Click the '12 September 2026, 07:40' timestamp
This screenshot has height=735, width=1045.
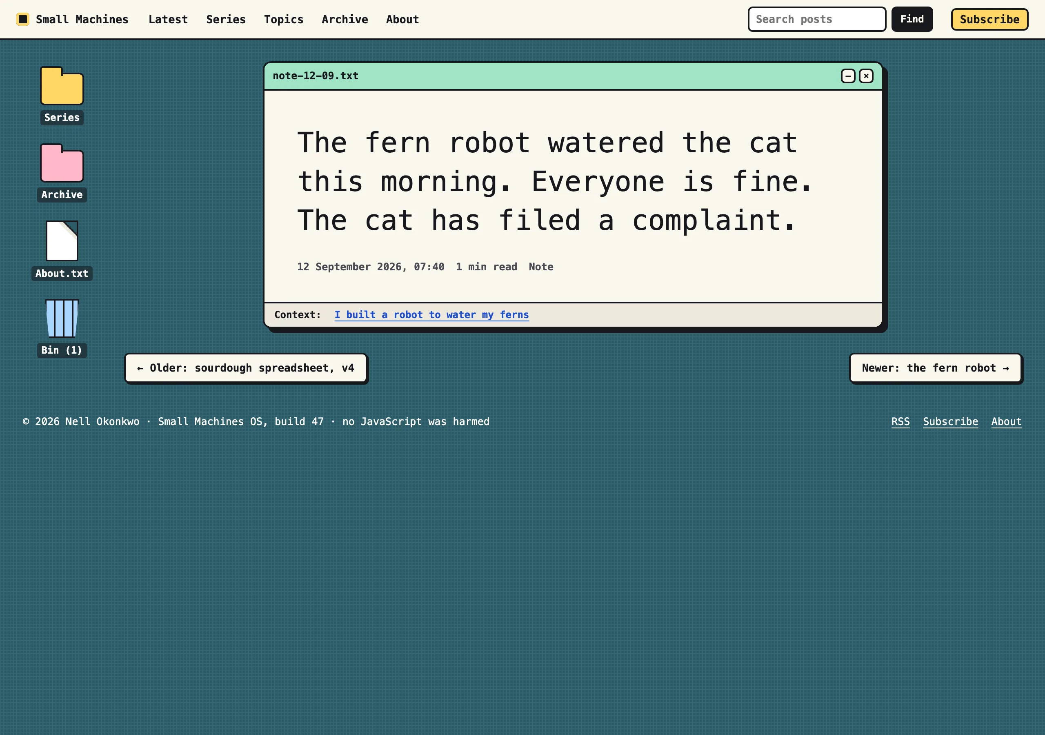pos(371,267)
